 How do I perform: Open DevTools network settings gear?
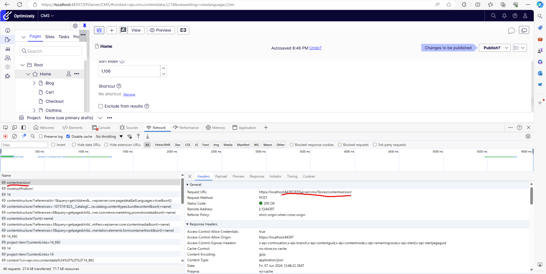pos(528,136)
